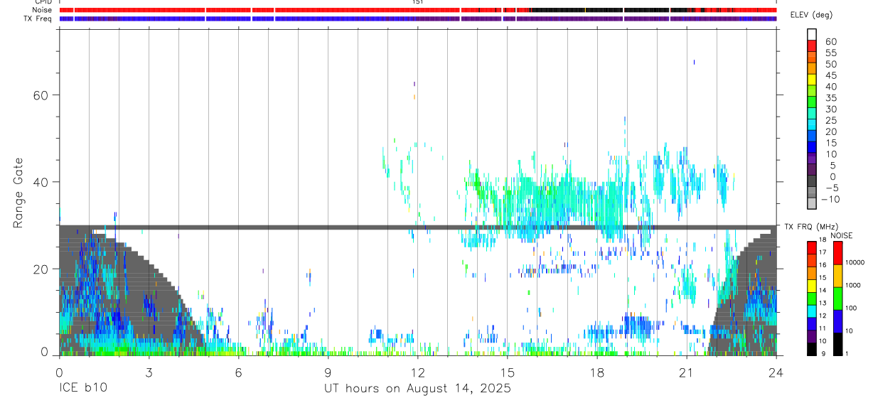Screen dimensions: 873x403
Task: Click the x-axis tick label "24"
Action: pyautogui.click(x=776, y=371)
